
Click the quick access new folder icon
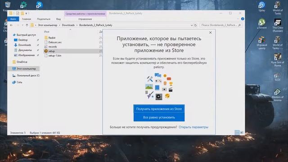tap(22, 13)
